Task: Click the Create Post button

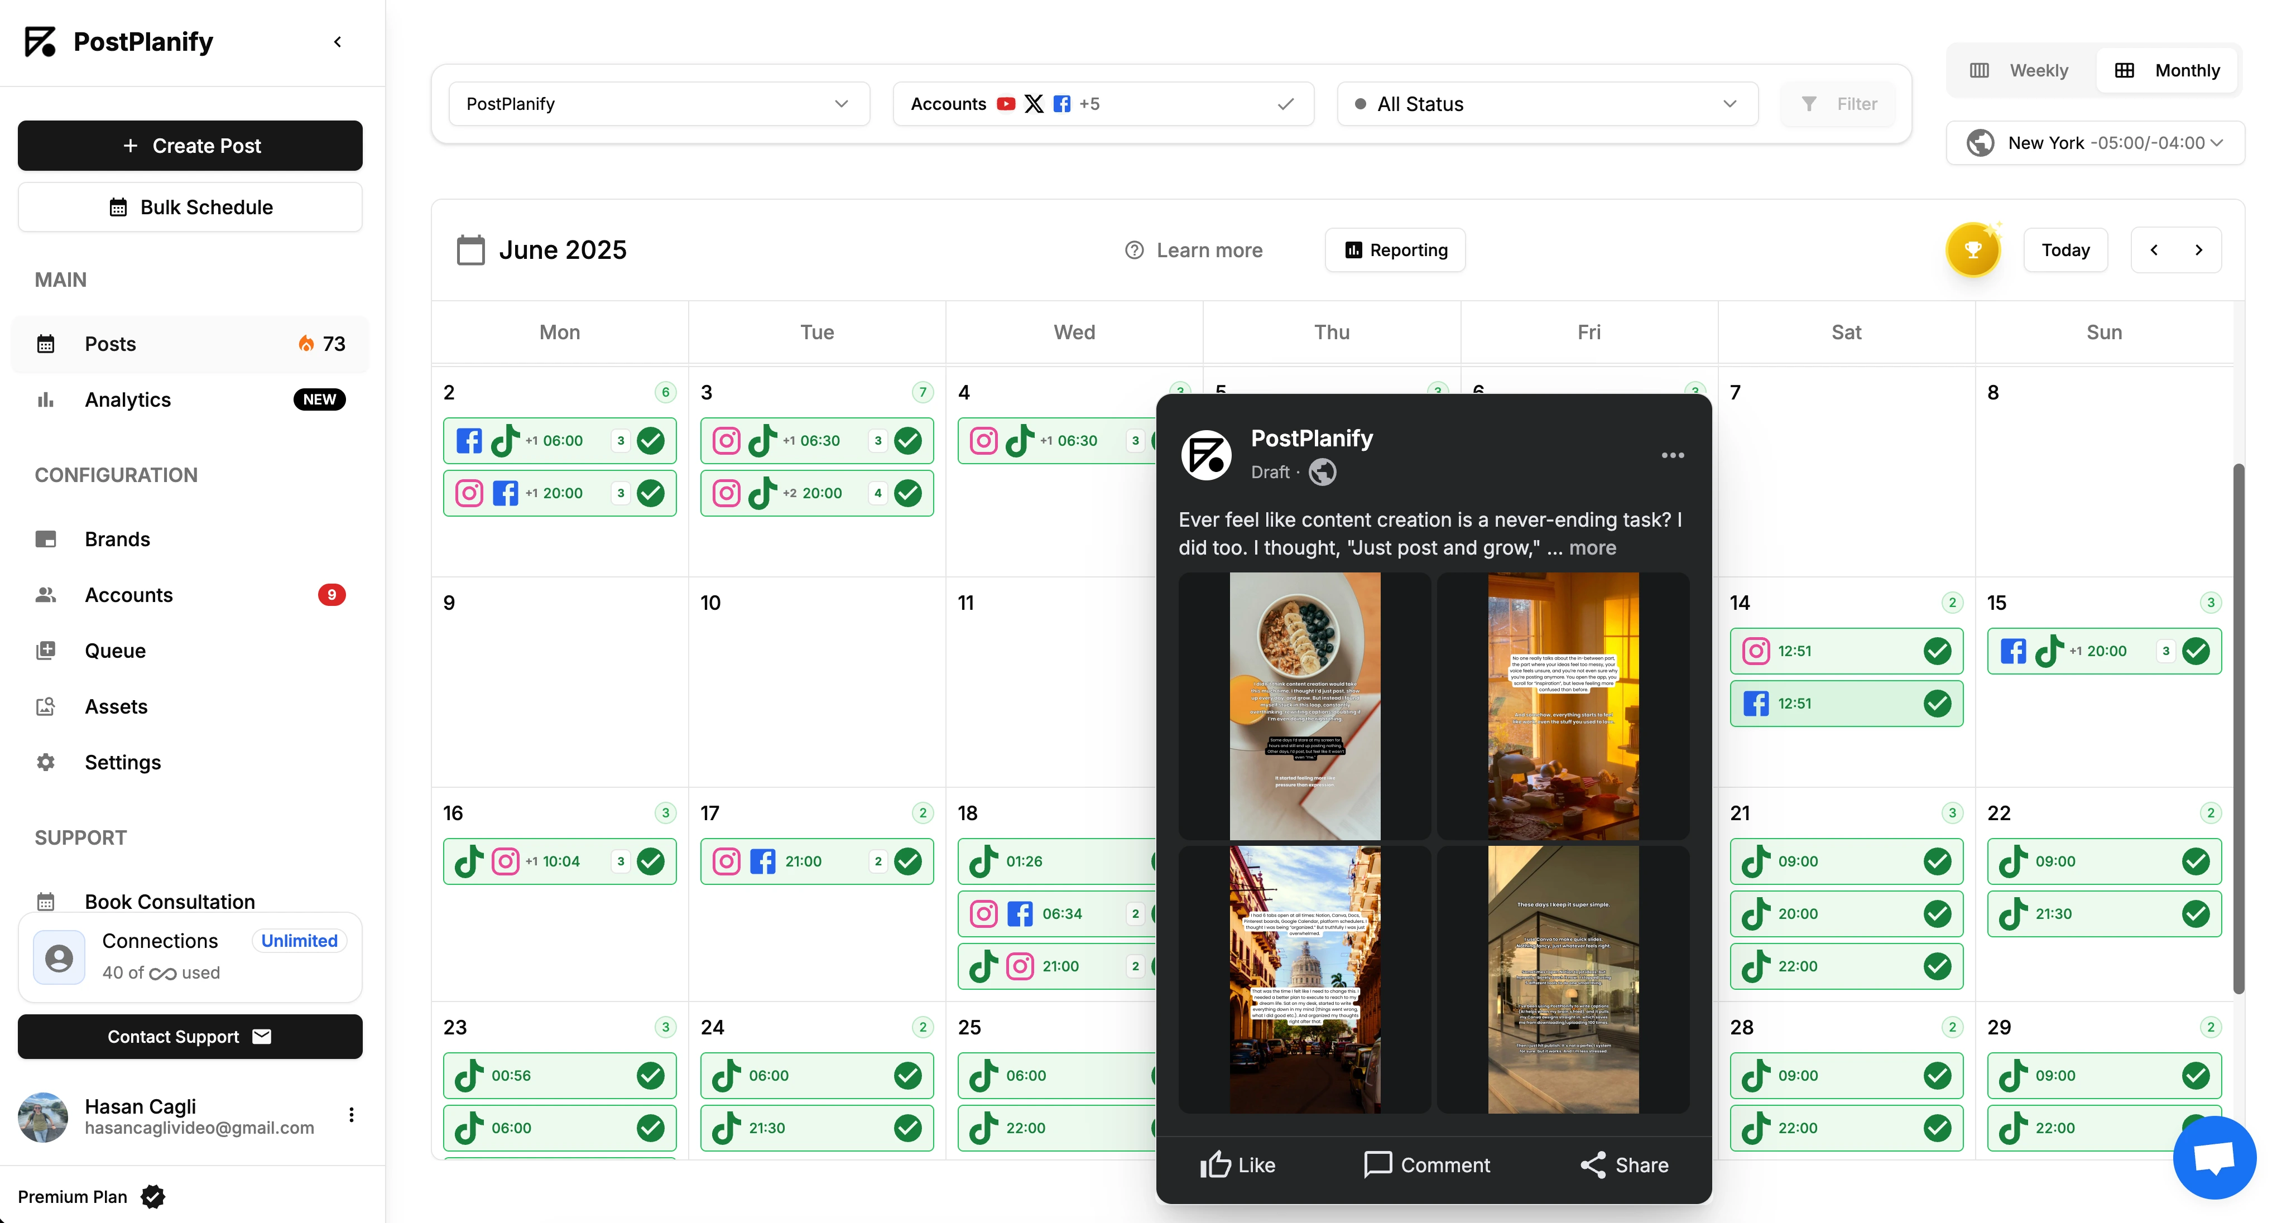Action: [x=190, y=146]
